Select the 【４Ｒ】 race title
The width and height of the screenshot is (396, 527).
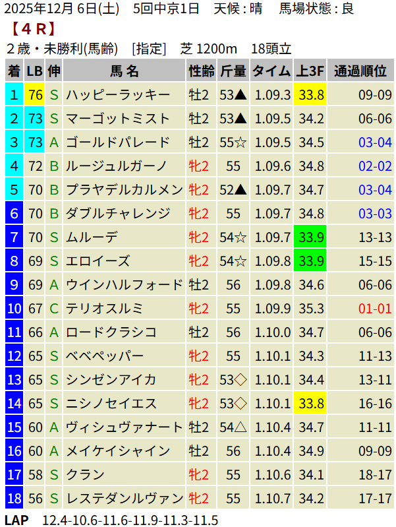click(x=32, y=29)
